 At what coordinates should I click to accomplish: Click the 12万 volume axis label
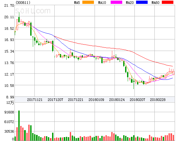click(10, 103)
